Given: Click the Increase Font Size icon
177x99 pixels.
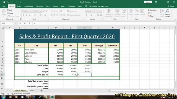Looking at the screenshot, I should 44,11.
